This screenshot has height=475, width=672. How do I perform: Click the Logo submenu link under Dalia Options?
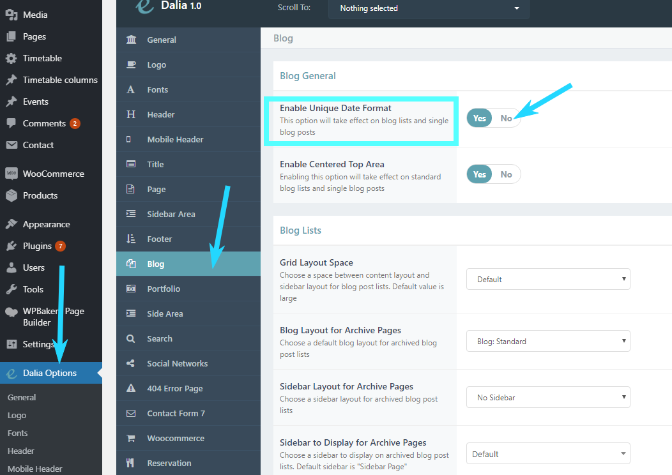[x=17, y=416]
